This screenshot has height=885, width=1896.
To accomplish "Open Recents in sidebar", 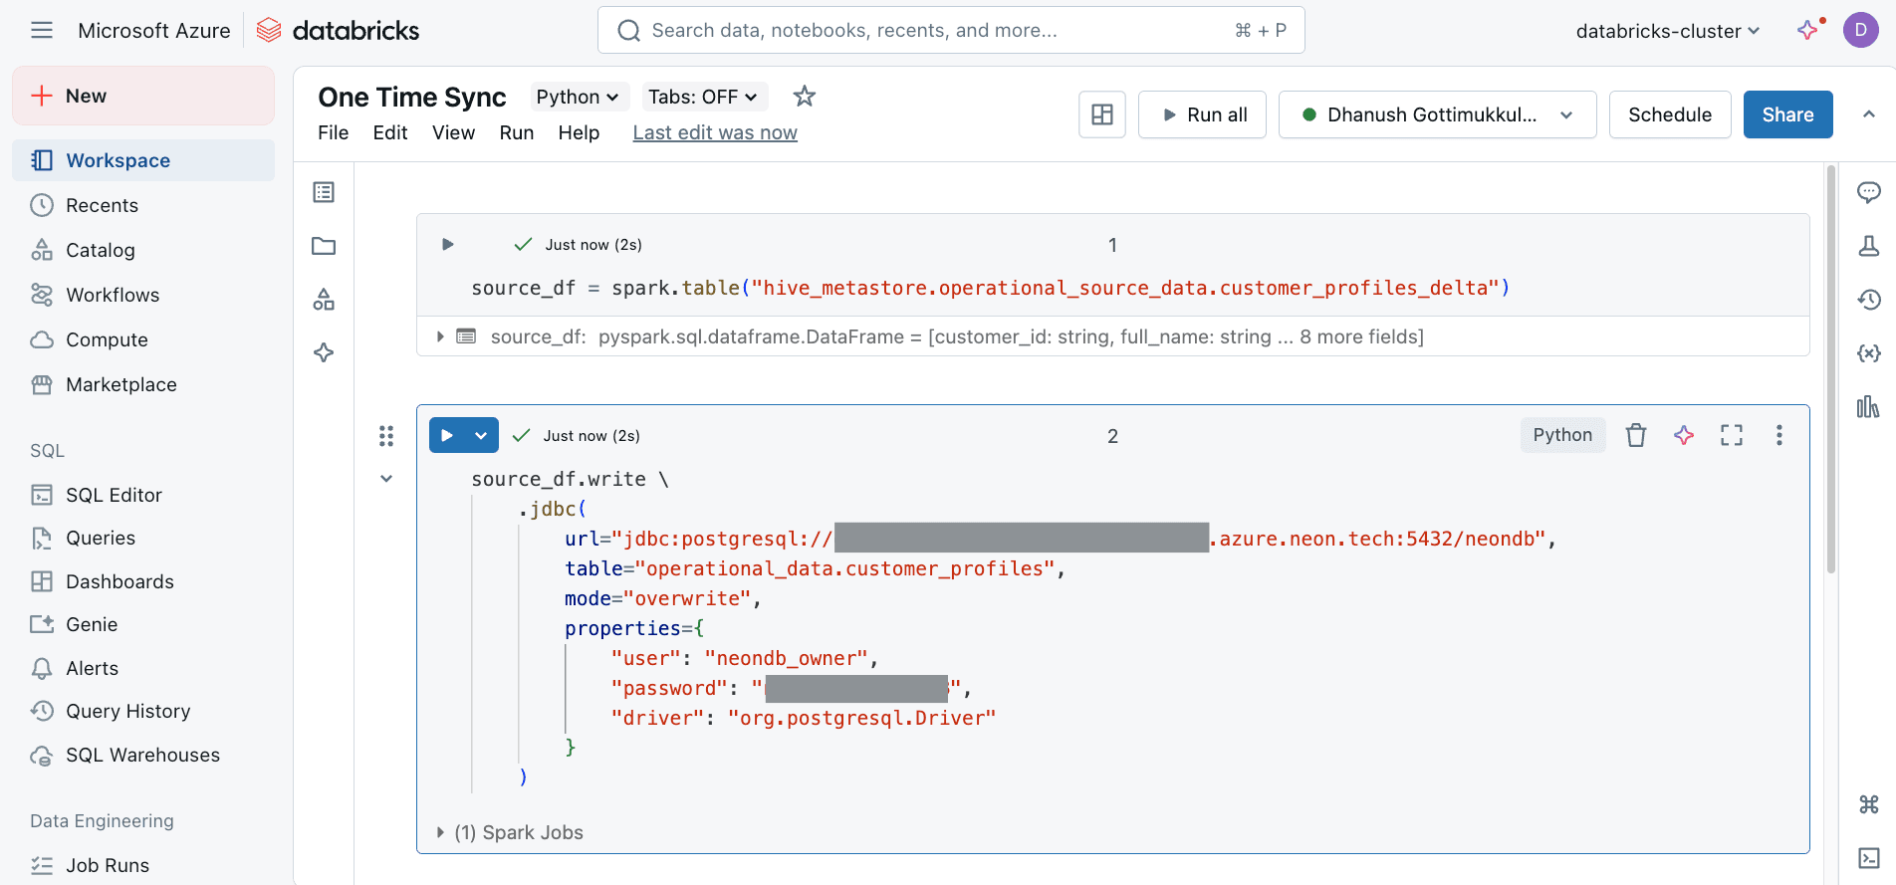I will click(x=143, y=205).
